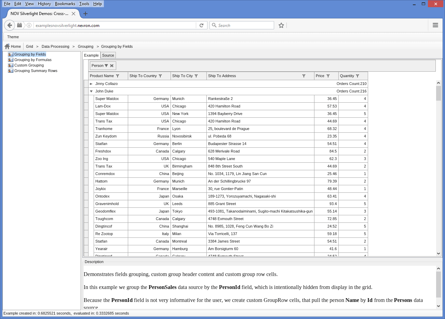Viewport: 445px width, 319px height.
Task: Click the Geodomflex product cell
Action: tap(111, 211)
